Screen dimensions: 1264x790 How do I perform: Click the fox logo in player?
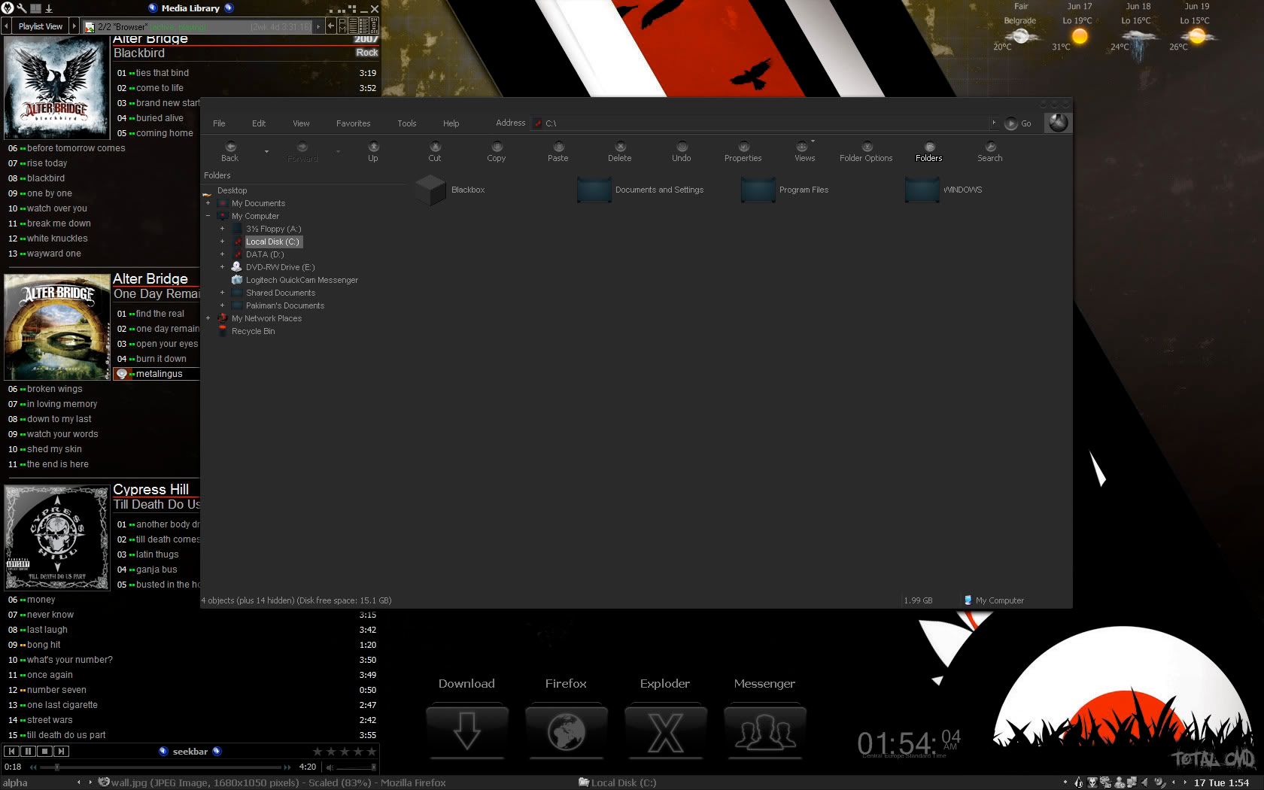point(8,8)
